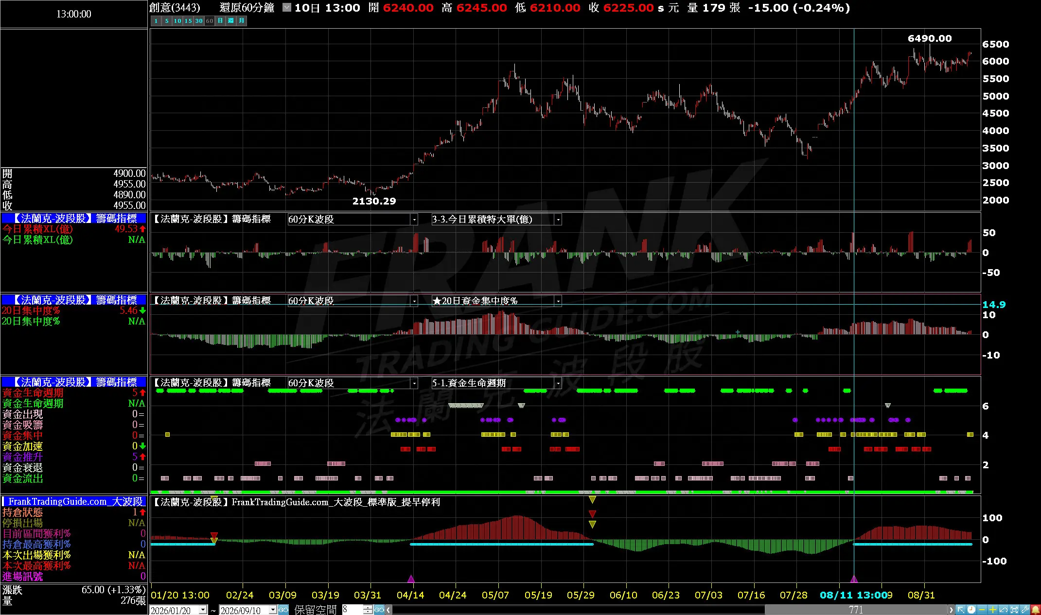Open the start date 2026/01/20 dropdown
The image size is (1041, 615).
point(203,610)
